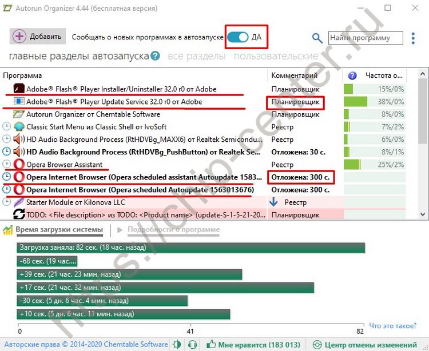Click Загрузка заняла: 82 сек. bar
Image resolution: width=429 pixels, height=351 pixels.
pyautogui.click(x=190, y=248)
